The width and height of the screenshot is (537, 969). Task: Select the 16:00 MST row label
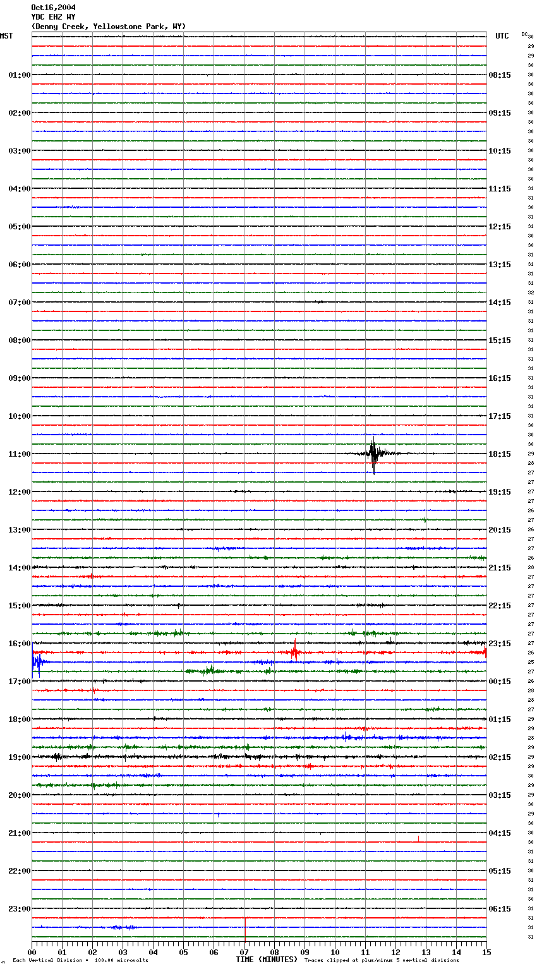19,644
